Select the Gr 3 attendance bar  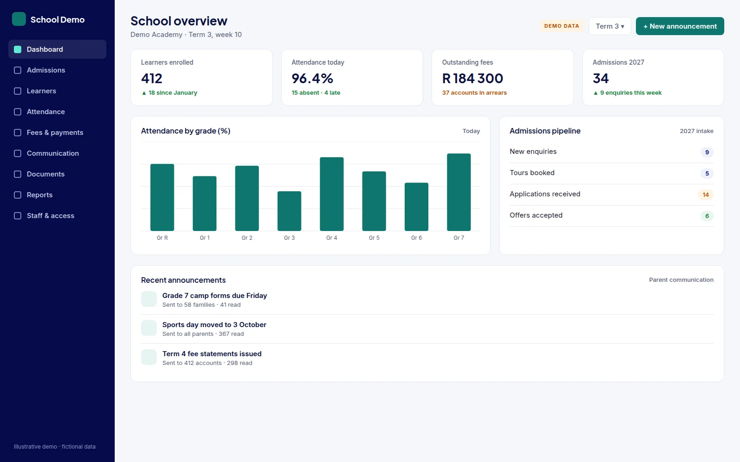coord(290,211)
